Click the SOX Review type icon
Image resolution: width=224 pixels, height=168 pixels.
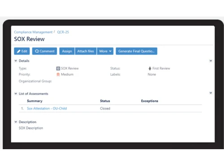coord(58,69)
